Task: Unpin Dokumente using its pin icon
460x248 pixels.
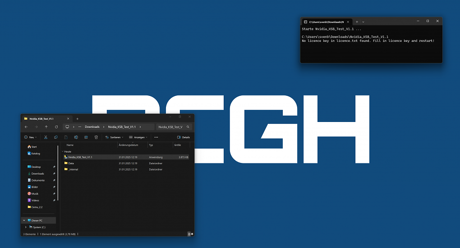Action: (x=54, y=180)
